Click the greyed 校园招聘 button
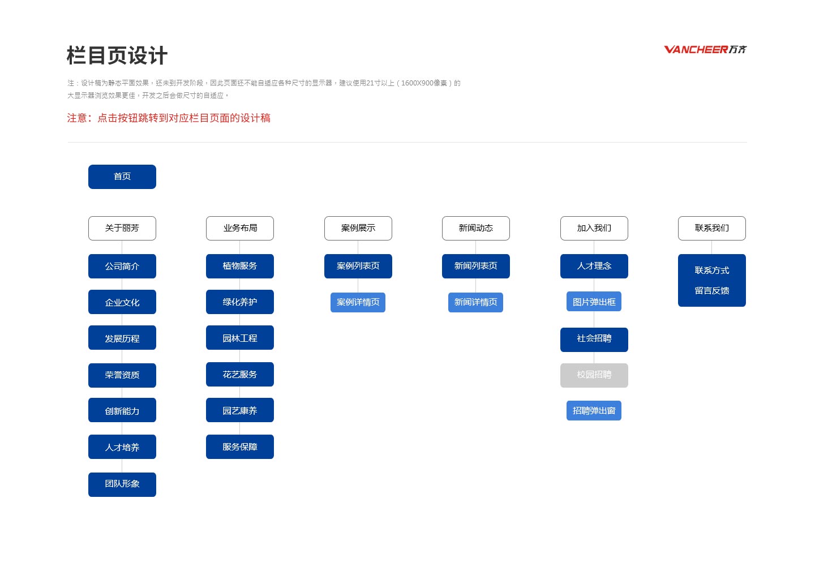The width and height of the screenshot is (815, 571). pyautogui.click(x=594, y=375)
